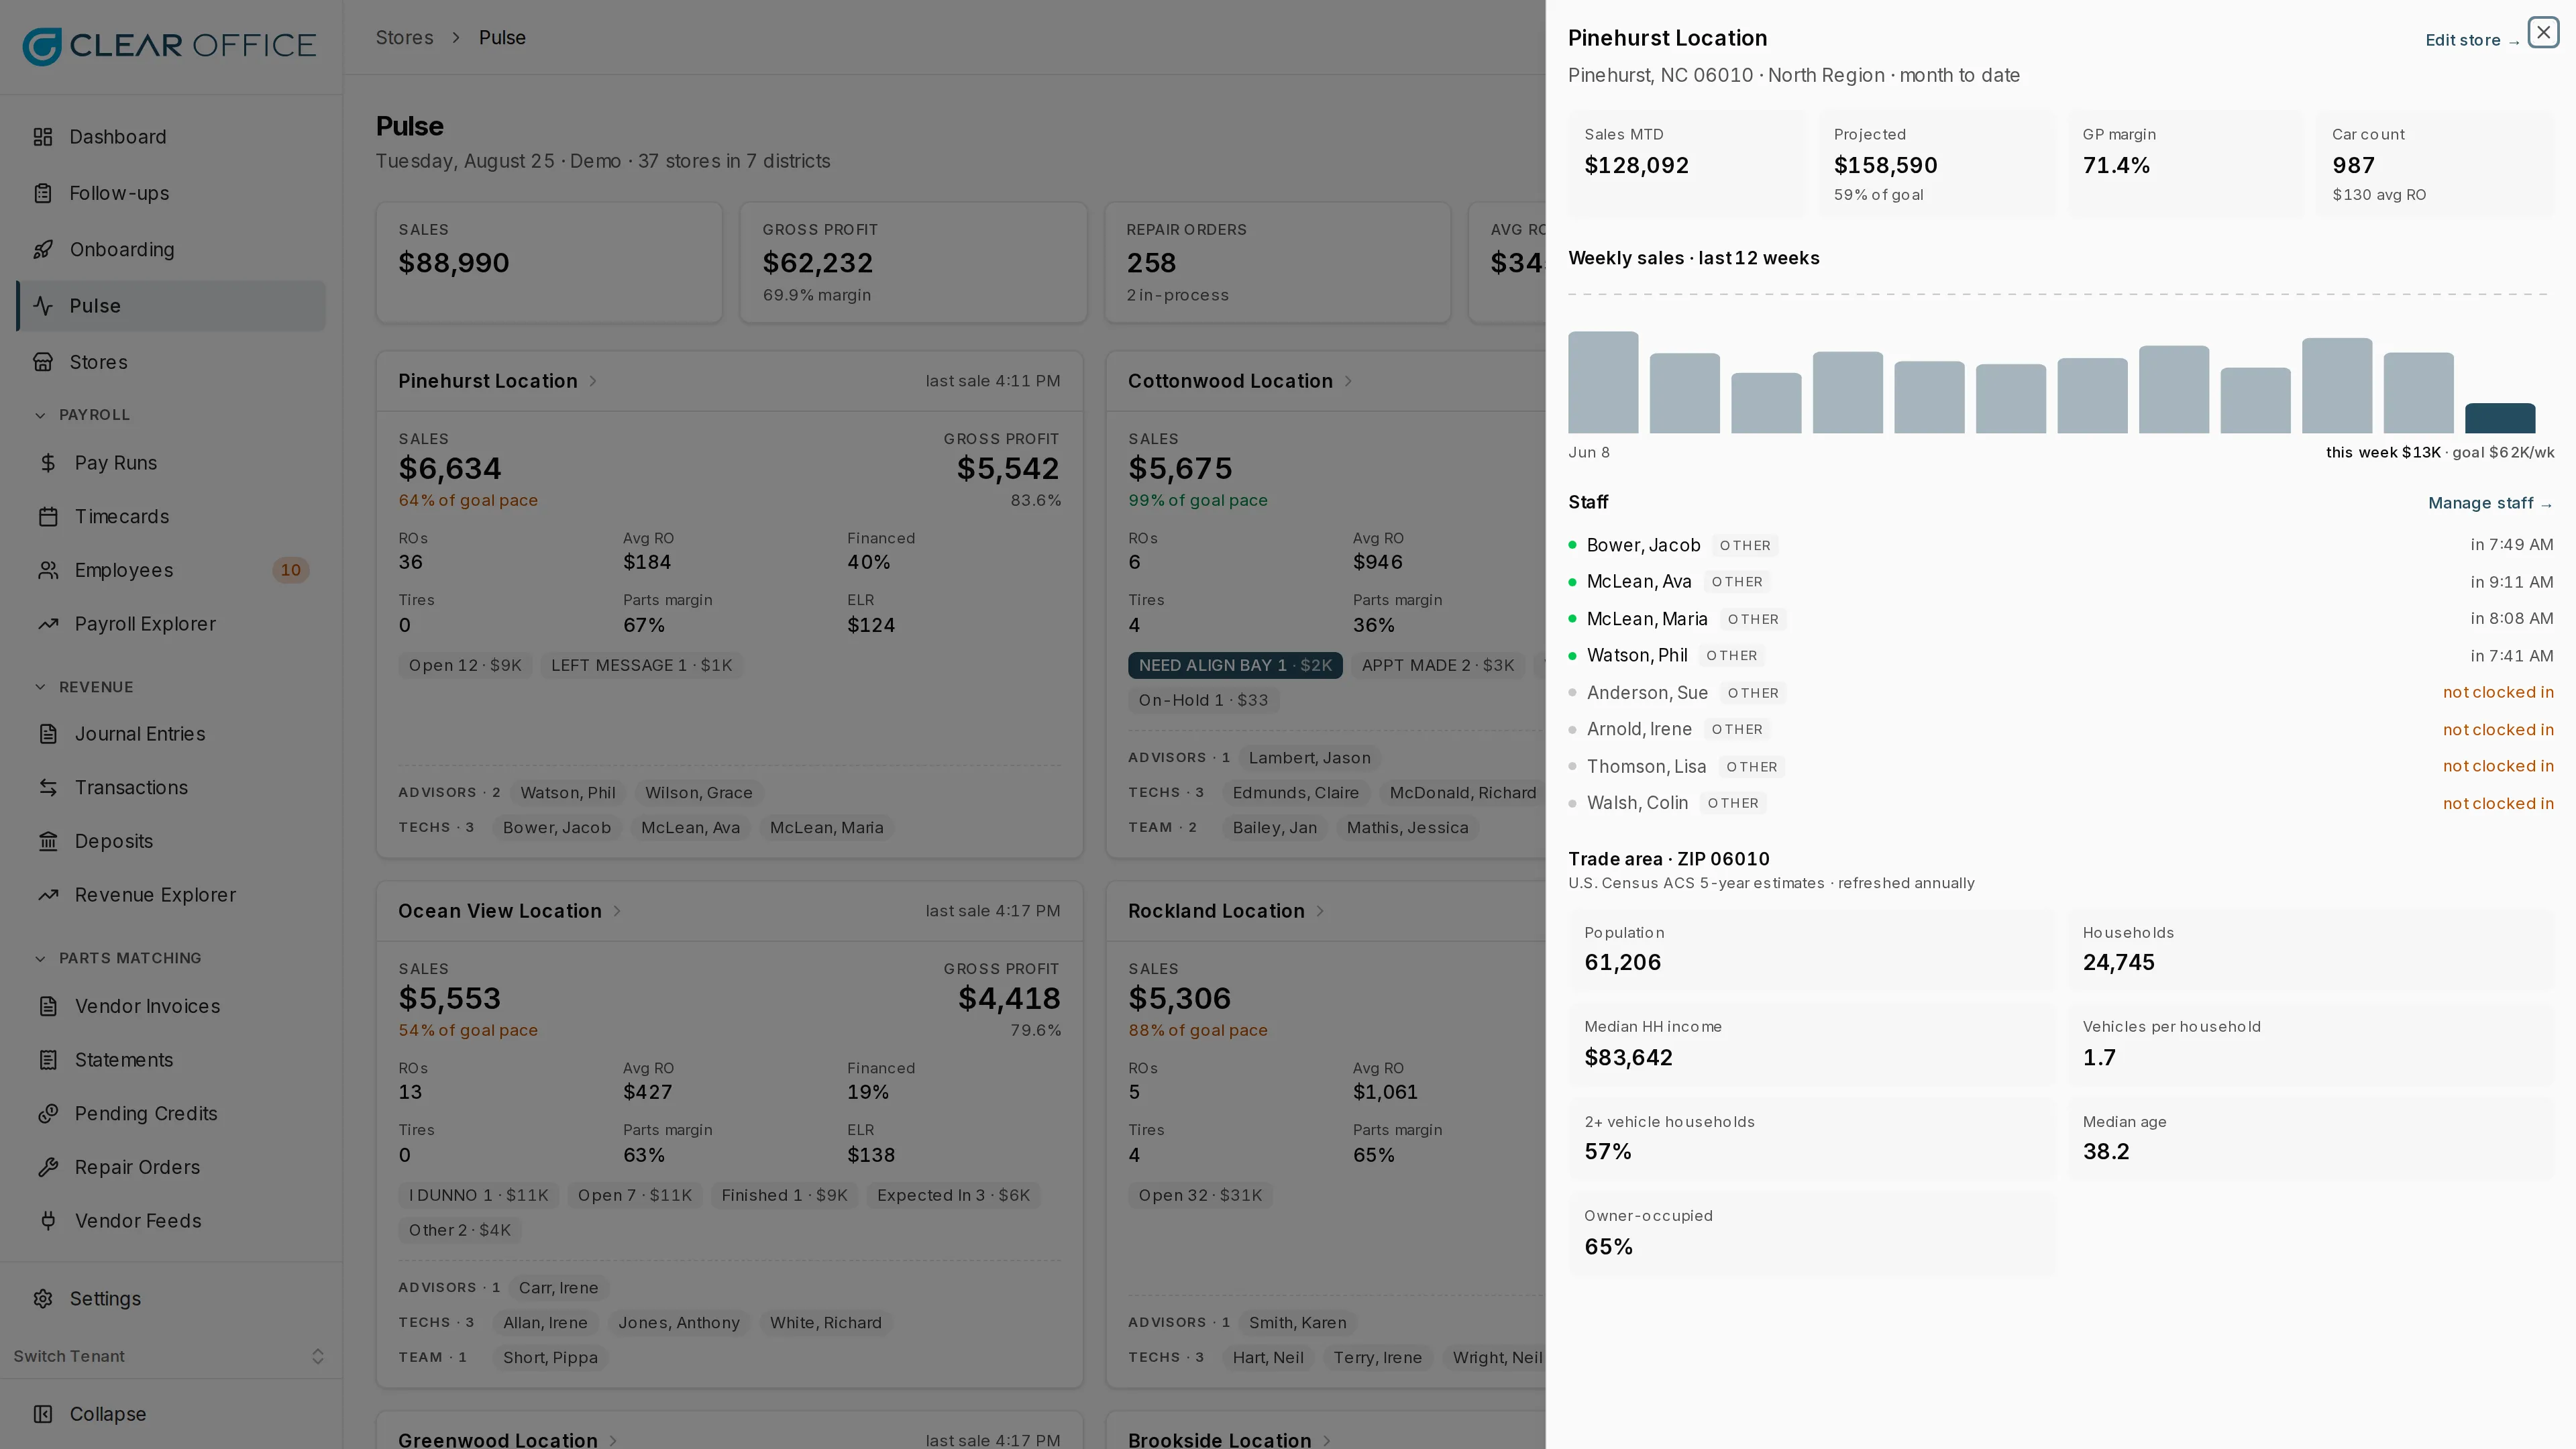
Task: Click the Follow-ups clipboard icon
Action: (x=43, y=193)
